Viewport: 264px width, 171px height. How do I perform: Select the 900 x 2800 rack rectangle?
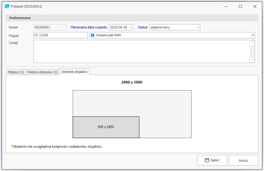click(106, 127)
